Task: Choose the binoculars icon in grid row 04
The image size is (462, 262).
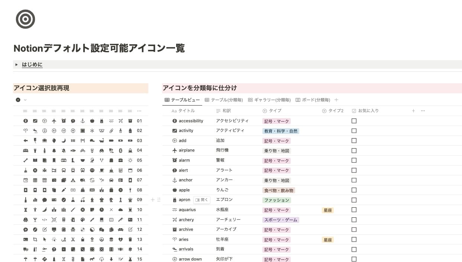Action: click(101, 151)
